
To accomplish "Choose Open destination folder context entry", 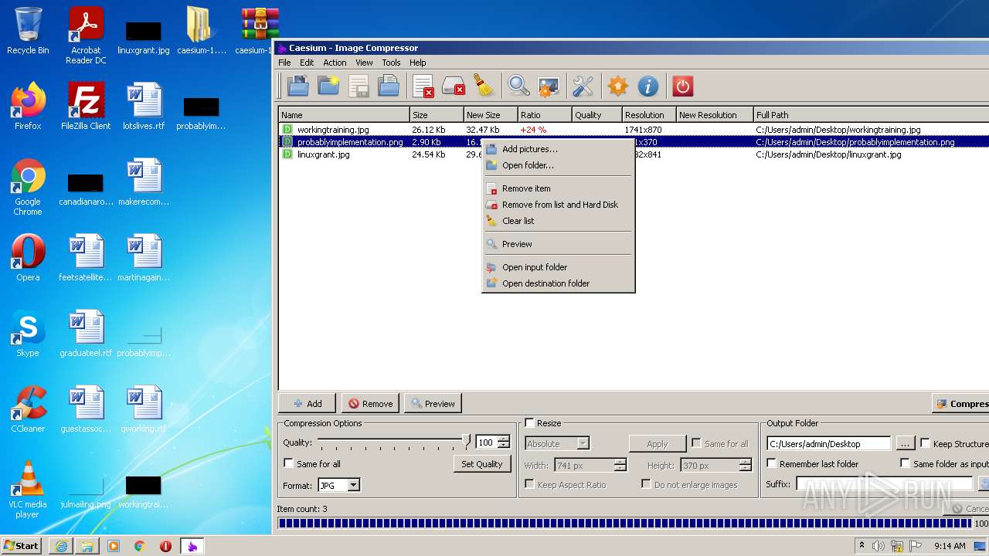I will [558, 283].
